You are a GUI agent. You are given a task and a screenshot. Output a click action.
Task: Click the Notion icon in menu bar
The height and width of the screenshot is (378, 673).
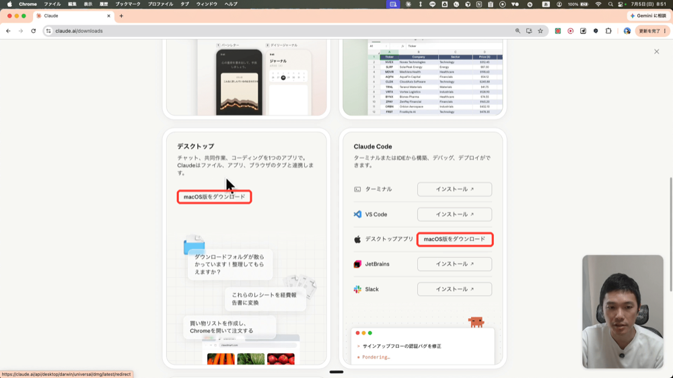479,4
